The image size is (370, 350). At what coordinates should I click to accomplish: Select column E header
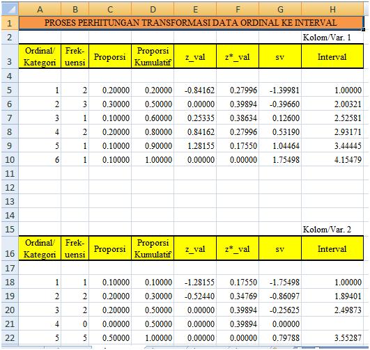195,10
